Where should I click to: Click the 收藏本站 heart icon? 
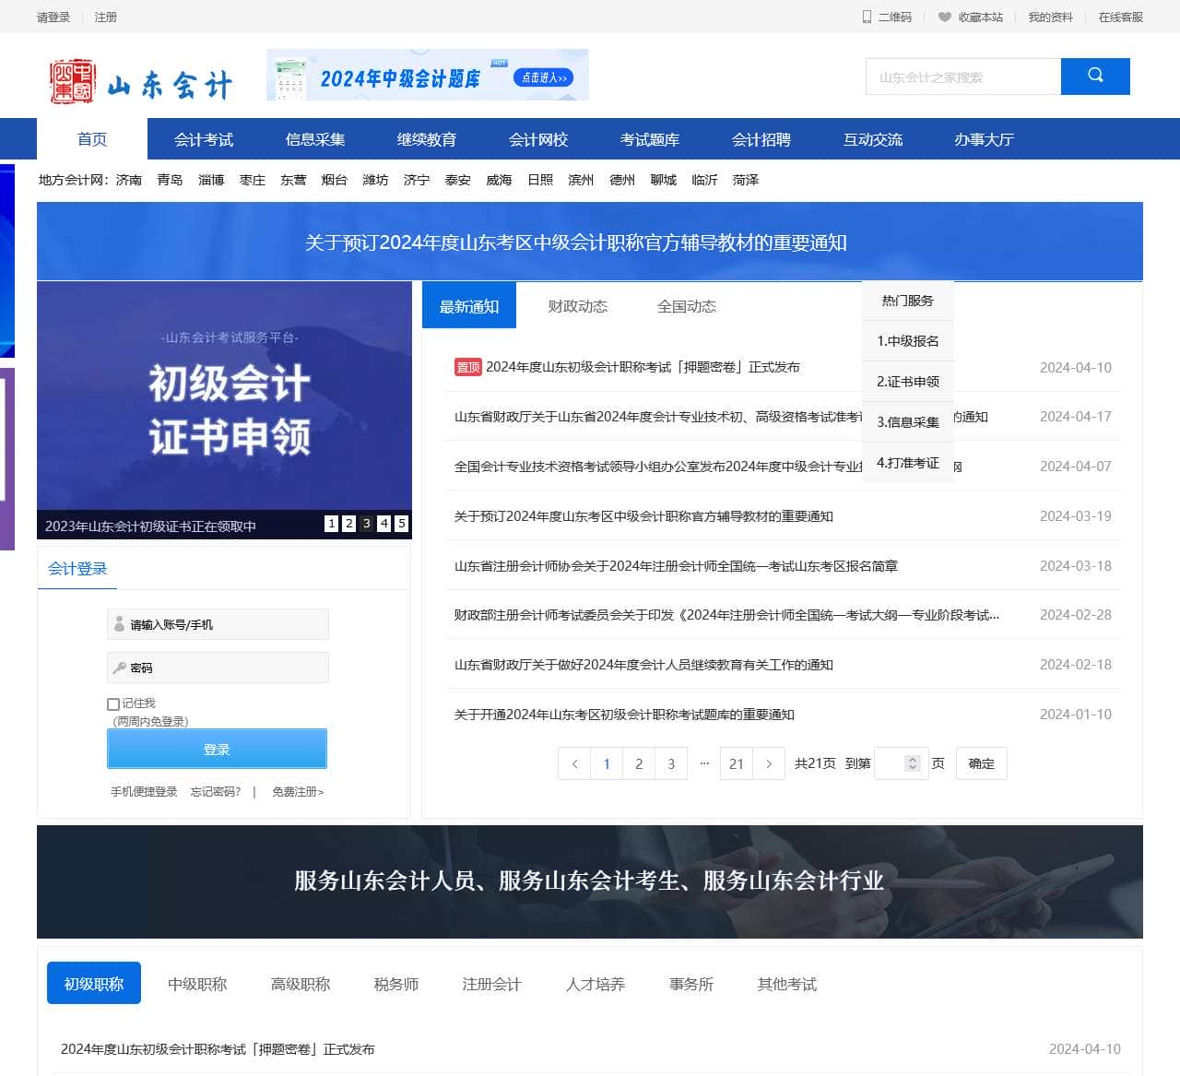click(944, 17)
